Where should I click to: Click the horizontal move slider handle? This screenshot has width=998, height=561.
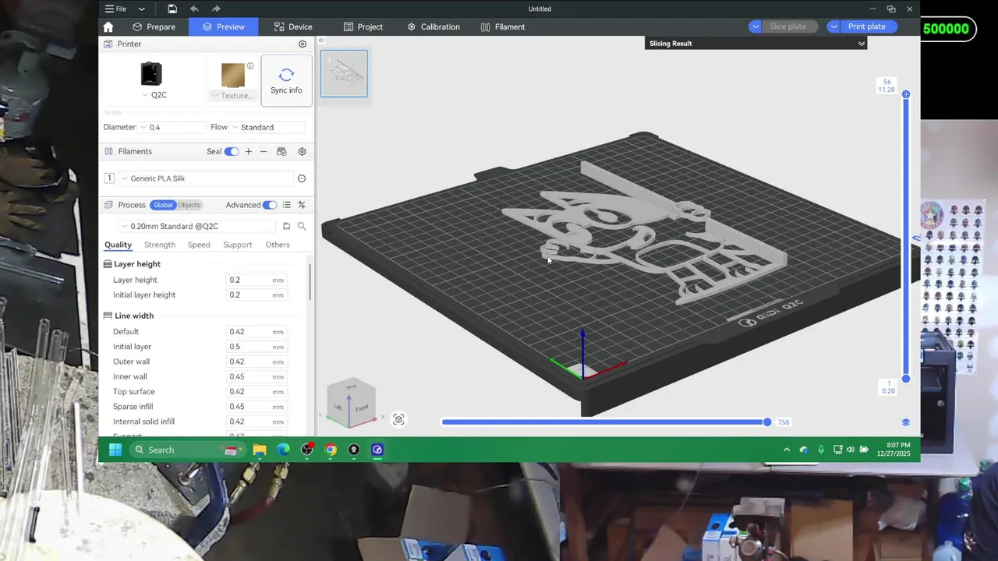click(x=767, y=422)
